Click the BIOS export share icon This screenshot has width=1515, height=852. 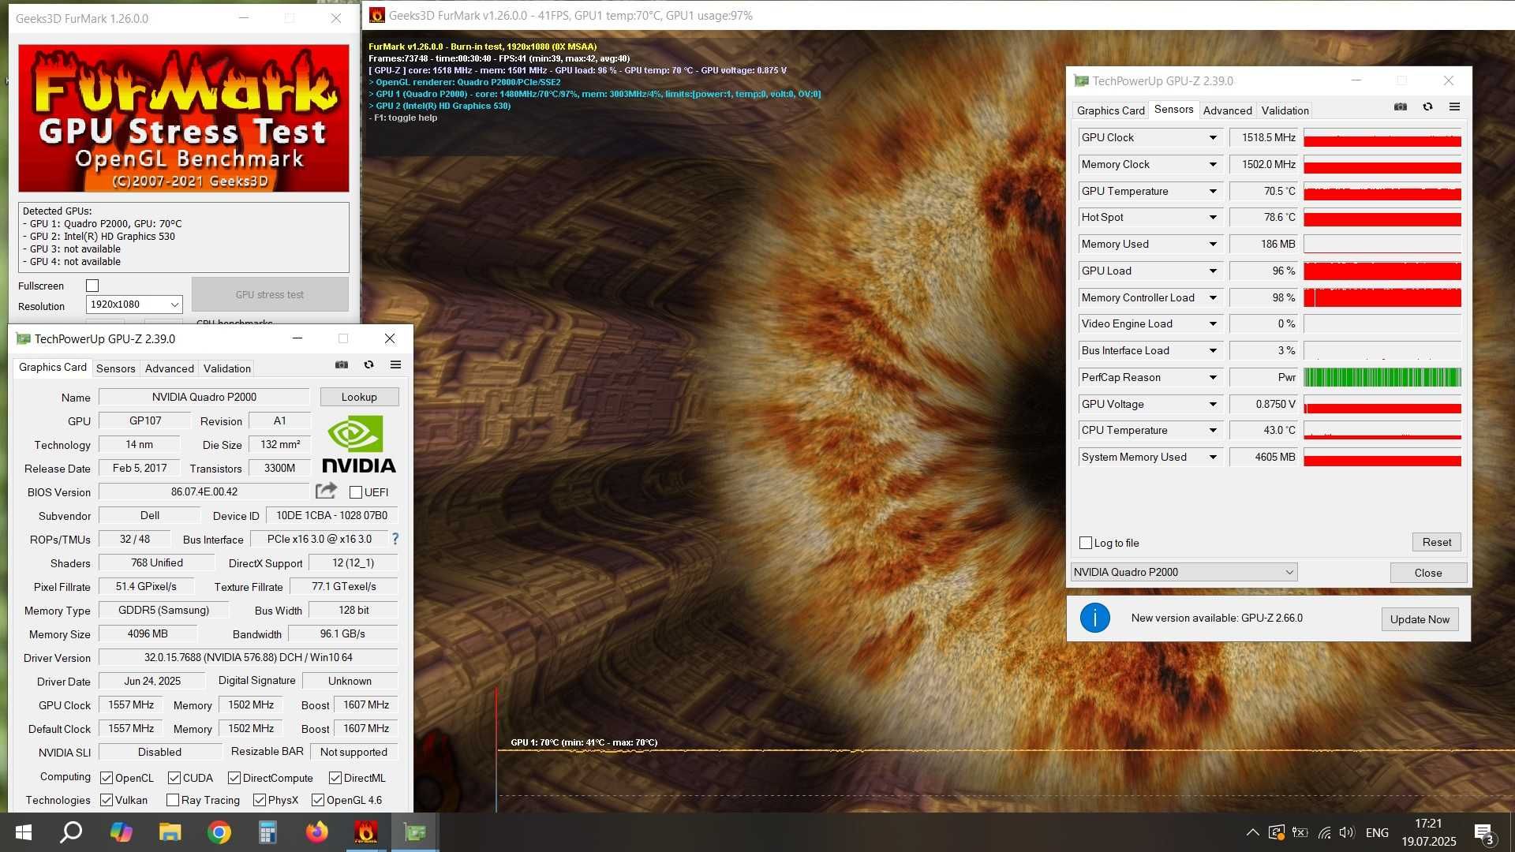pyautogui.click(x=326, y=491)
